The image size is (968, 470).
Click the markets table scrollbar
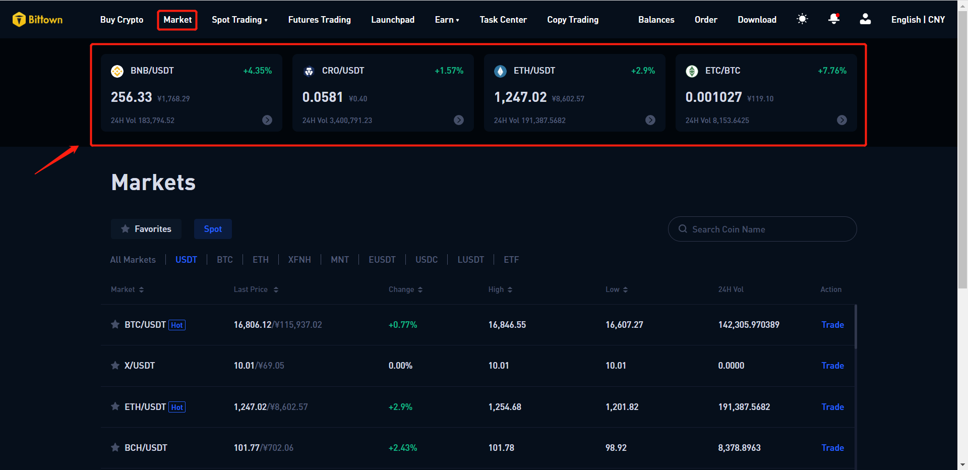(x=856, y=327)
